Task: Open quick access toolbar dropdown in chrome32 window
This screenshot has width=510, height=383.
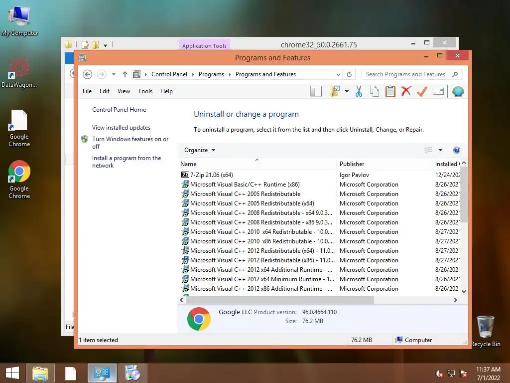Action: click(x=106, y=45)
